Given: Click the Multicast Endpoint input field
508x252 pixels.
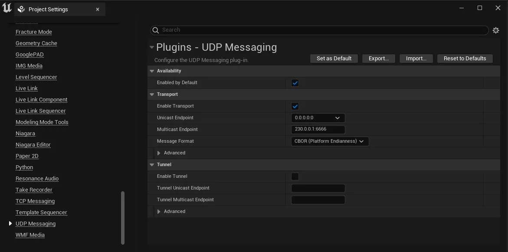Looking at the screenshot, I should click(x=318, y=129).
